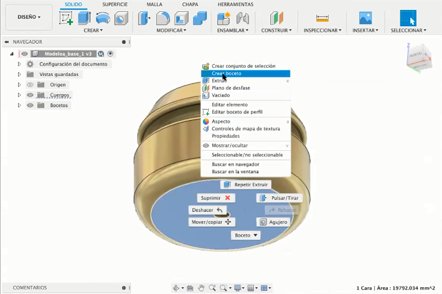Screen dimensions: 442x294
Task: Click the Look At navigation icon
Action: 190,288
